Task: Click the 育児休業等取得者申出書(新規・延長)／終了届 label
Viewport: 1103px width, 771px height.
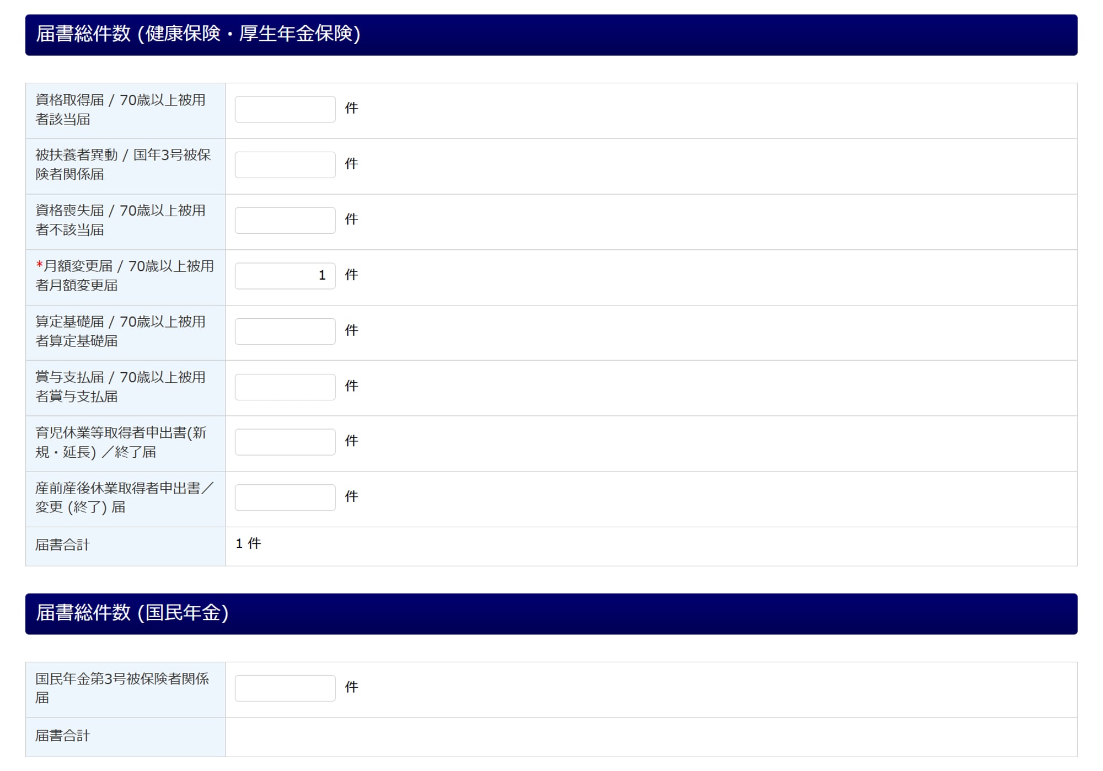Action: coord(121,442)
